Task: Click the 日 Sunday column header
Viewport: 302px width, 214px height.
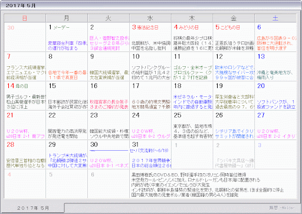Action: (x=25, y=18)
